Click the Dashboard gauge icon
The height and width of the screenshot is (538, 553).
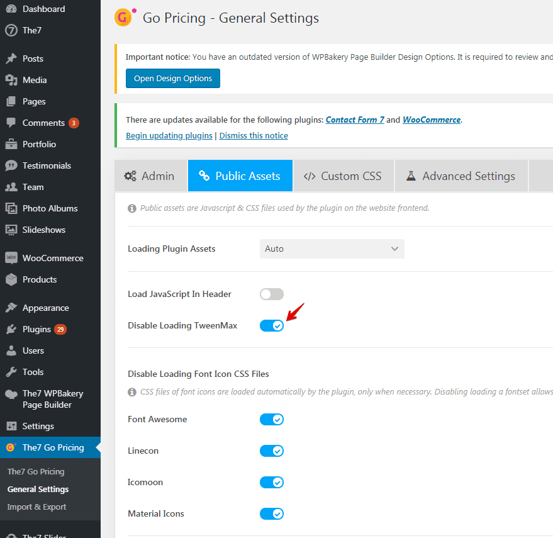(x=11, y=9)
